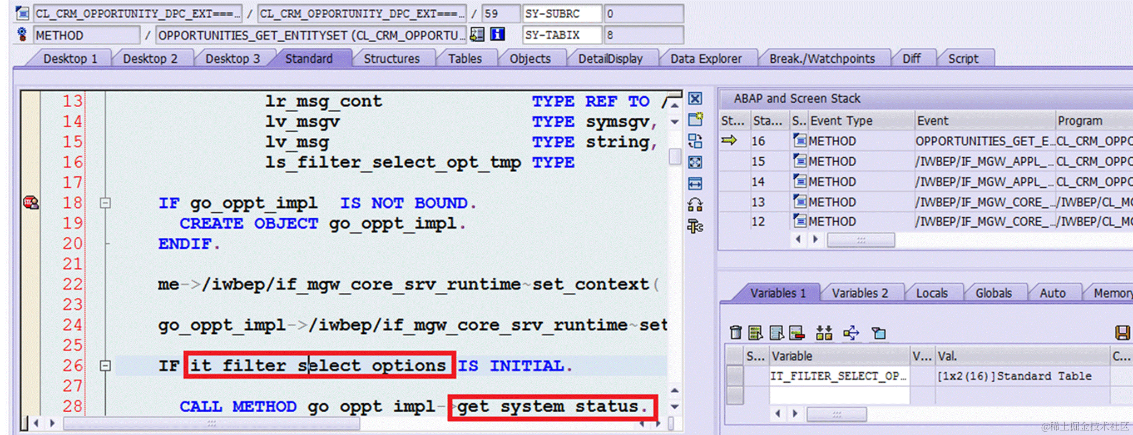Click the icon left of blue info button
Viewport: 1133px width, 435px height.
click(x=477, y=34)
